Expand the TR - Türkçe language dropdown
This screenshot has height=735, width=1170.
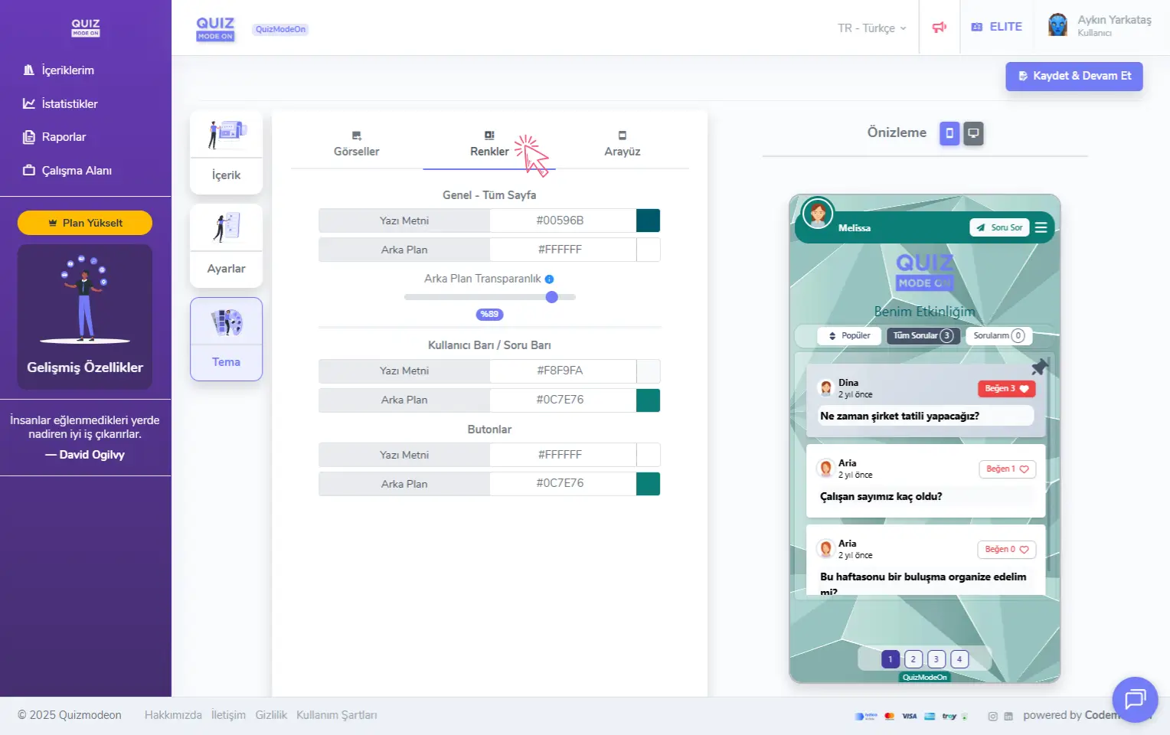871,28
